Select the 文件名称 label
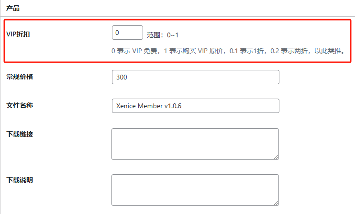The image size is (355, 214). point(20,105)
